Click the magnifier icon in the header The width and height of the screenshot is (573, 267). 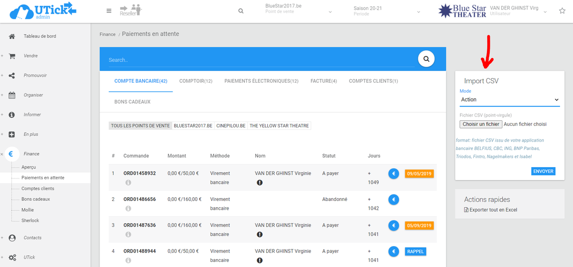tap(241, 11)
